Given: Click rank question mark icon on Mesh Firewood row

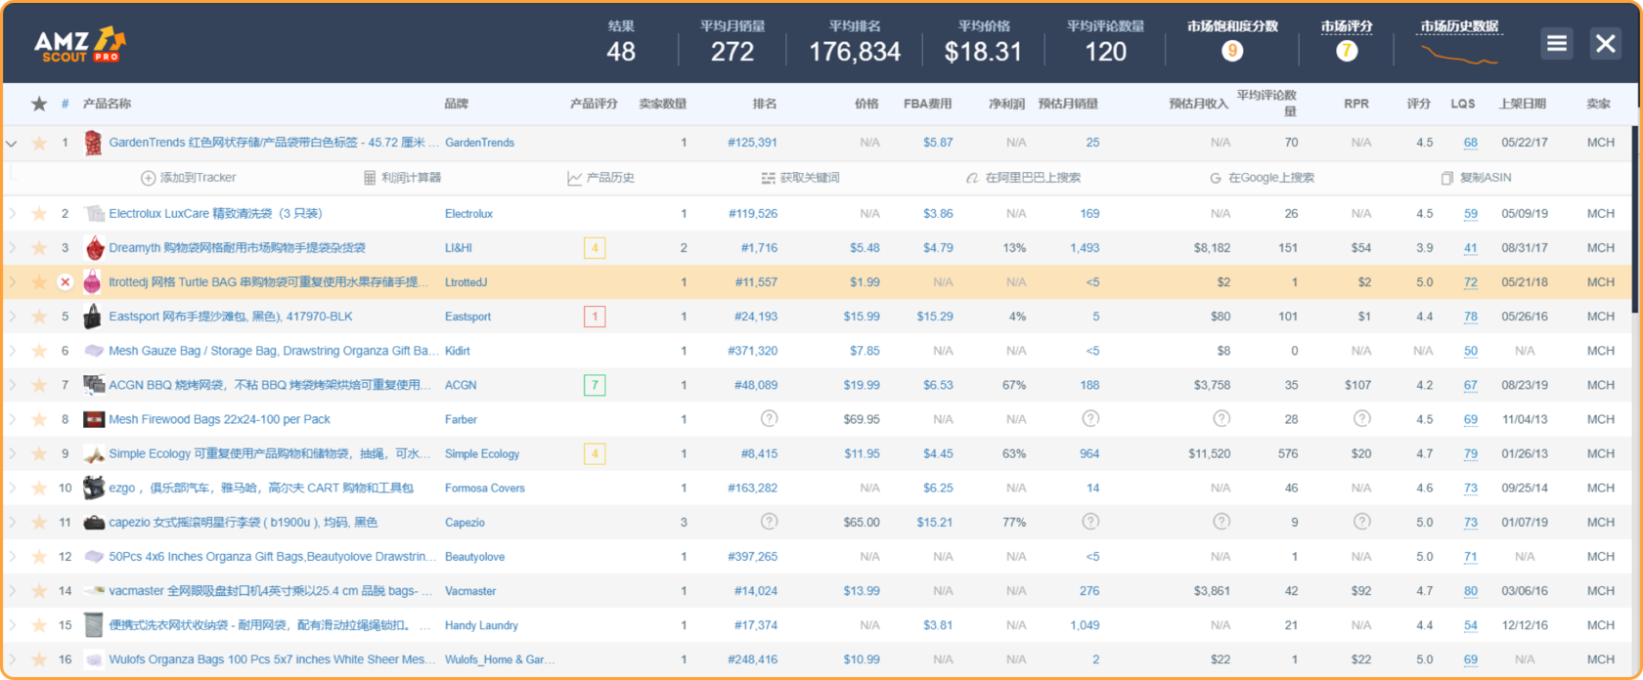Looking at the screenshot, I should (770, 419).
